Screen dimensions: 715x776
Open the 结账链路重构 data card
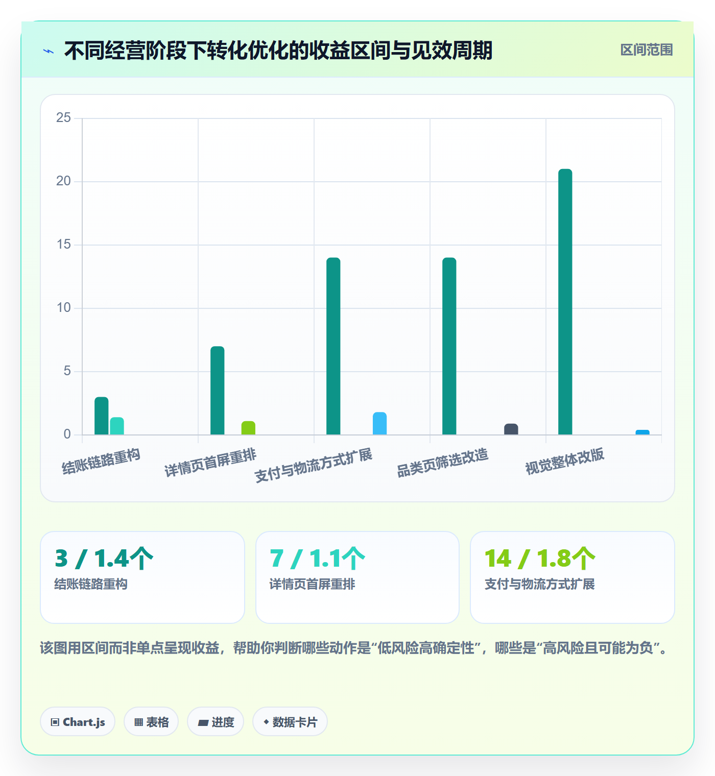(x=142, y=577)
